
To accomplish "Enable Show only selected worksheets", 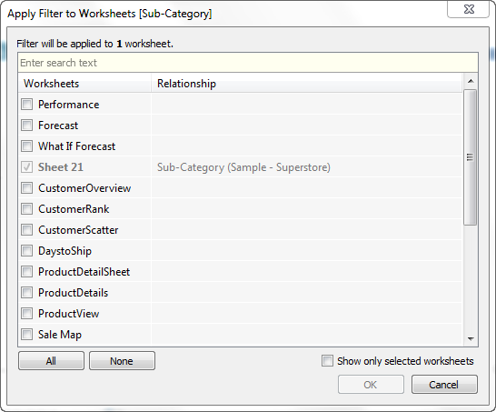I will click(x=327, y=361).
